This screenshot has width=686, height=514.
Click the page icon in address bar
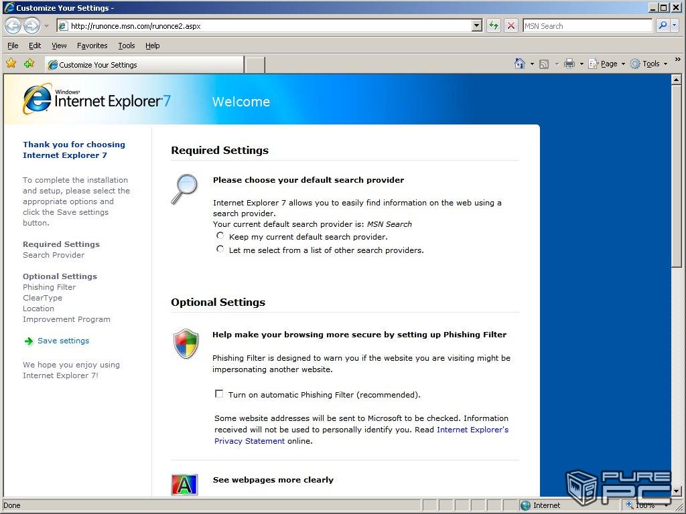pos(63,26)
